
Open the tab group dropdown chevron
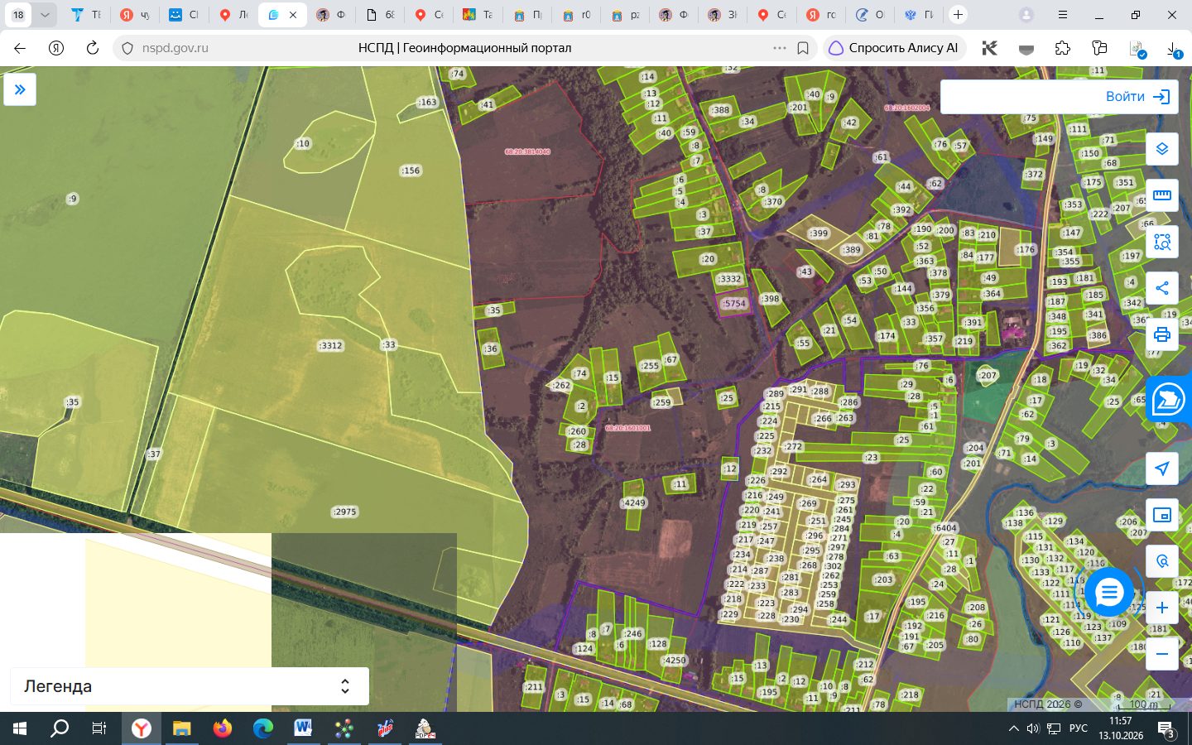coord(45,15)
